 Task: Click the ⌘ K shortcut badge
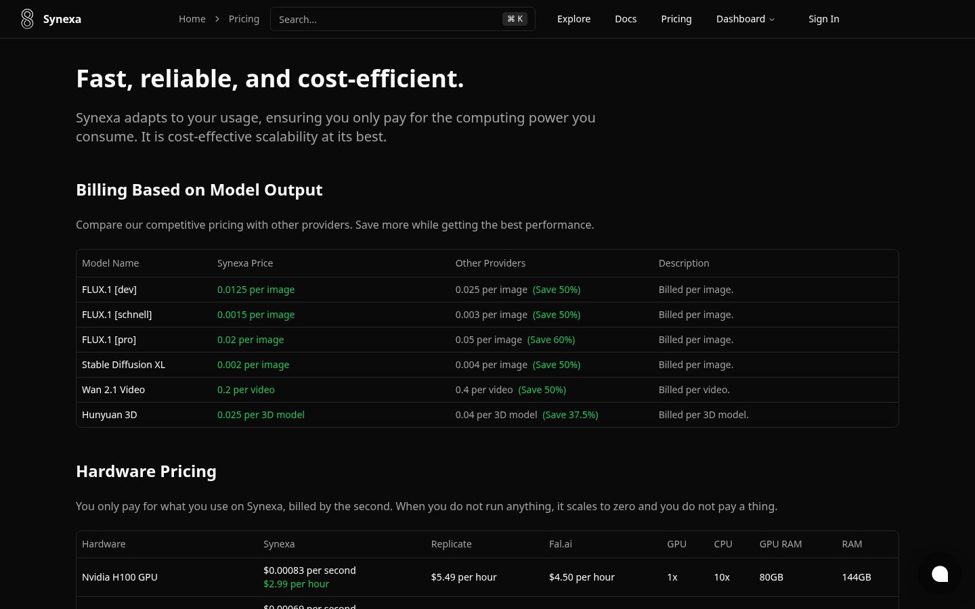[x=515, y=19]
